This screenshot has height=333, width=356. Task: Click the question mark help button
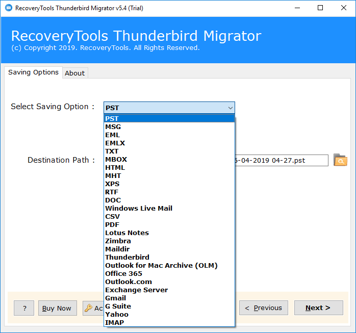[x=24, y=308]
